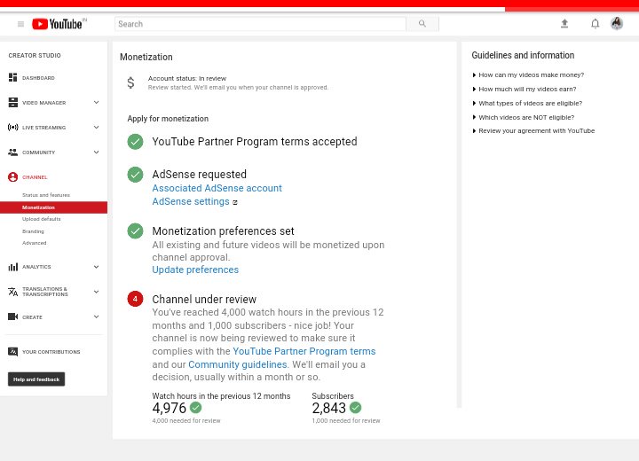639x461 pixels.
Task: Click green check beside Monetization preferences set
Action: coord(135,230)
